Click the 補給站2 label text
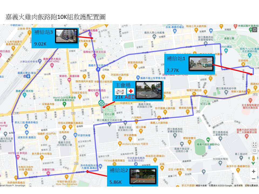259x194 pixels. click(119, 170)
